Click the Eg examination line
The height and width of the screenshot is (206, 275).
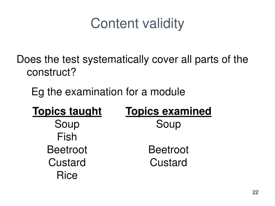[x=108, y=92]
